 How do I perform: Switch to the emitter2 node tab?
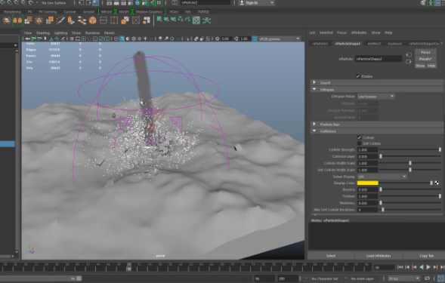pyautogui.click(x=374, y=43)
